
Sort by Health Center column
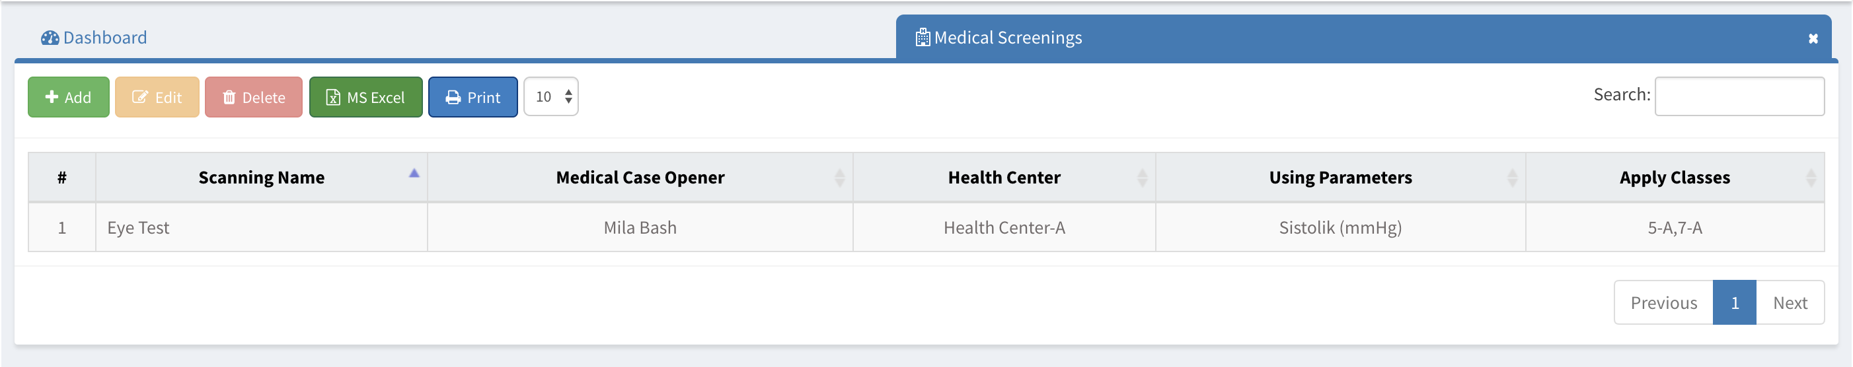click(x=1141, y=178)
